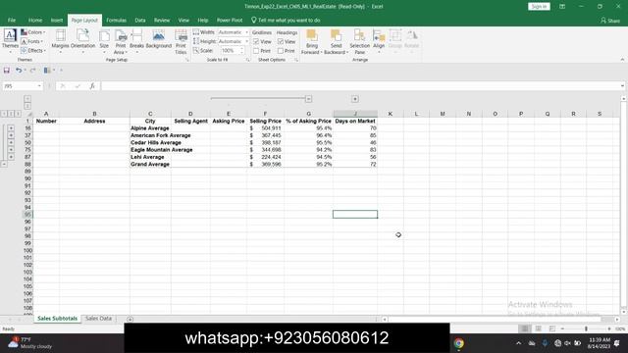Open Chrome from the taskbar
Image resolution: width=628 pixels, height=353 pixels.
click(459, 343)
